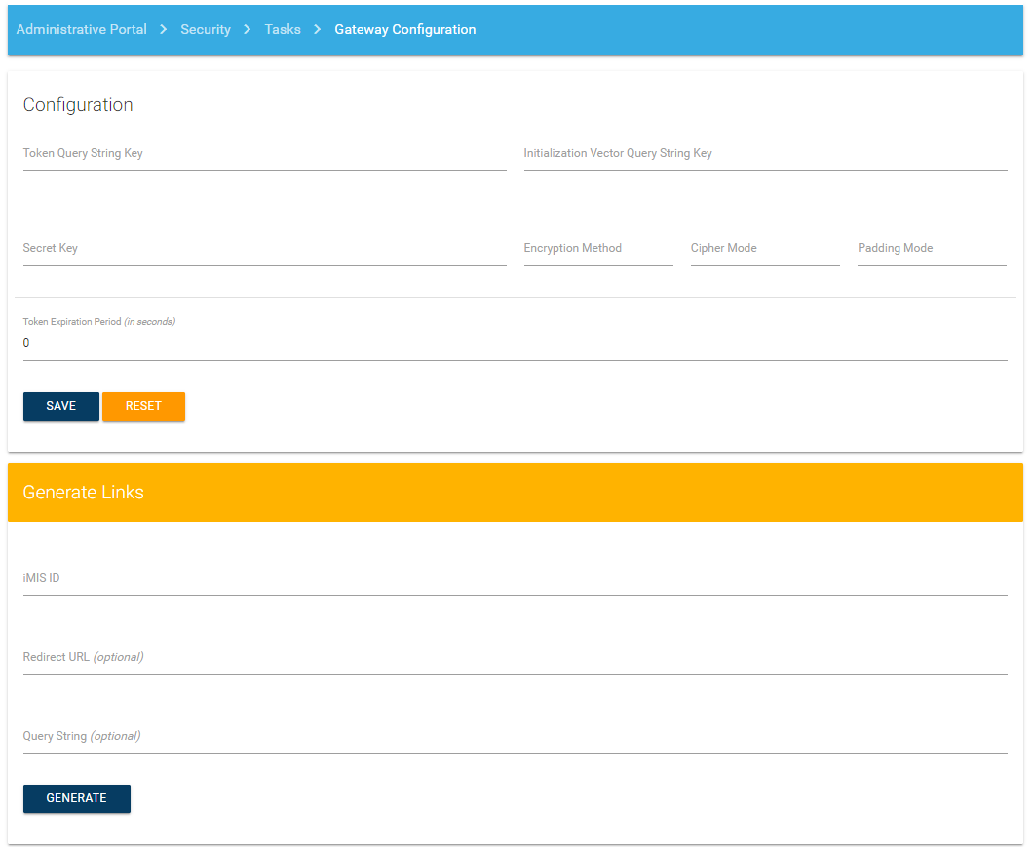Click into the Redirect URL field

(515, 658)
